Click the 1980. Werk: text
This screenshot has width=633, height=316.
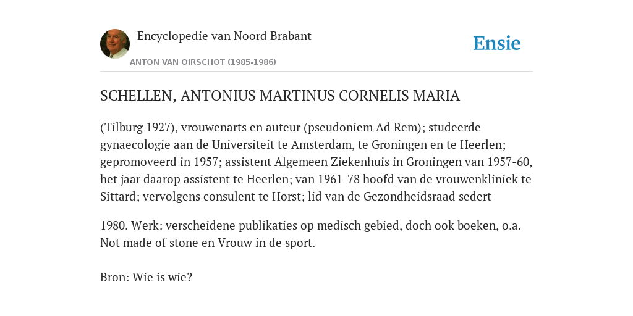132,225
